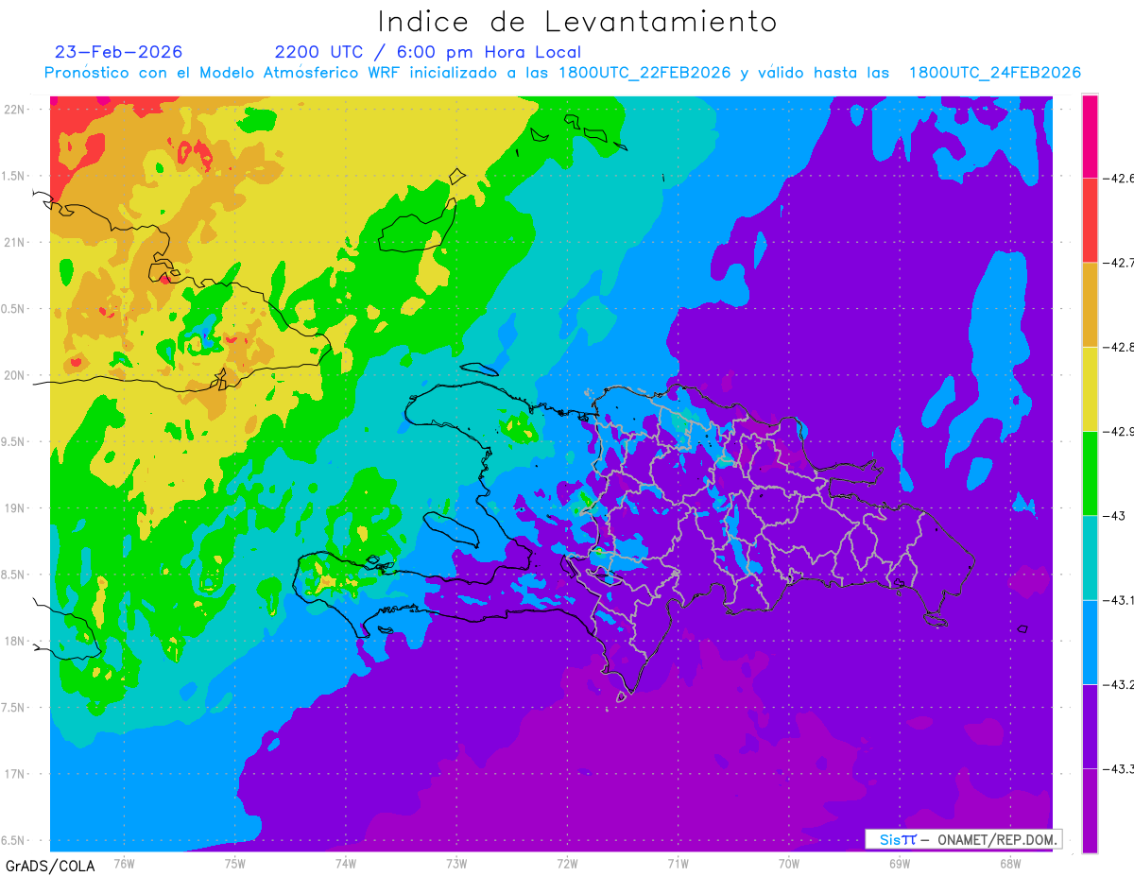Click colorbar value "-42.7"
Screen dimensions: 1134x876
(x=1119, y=263)
